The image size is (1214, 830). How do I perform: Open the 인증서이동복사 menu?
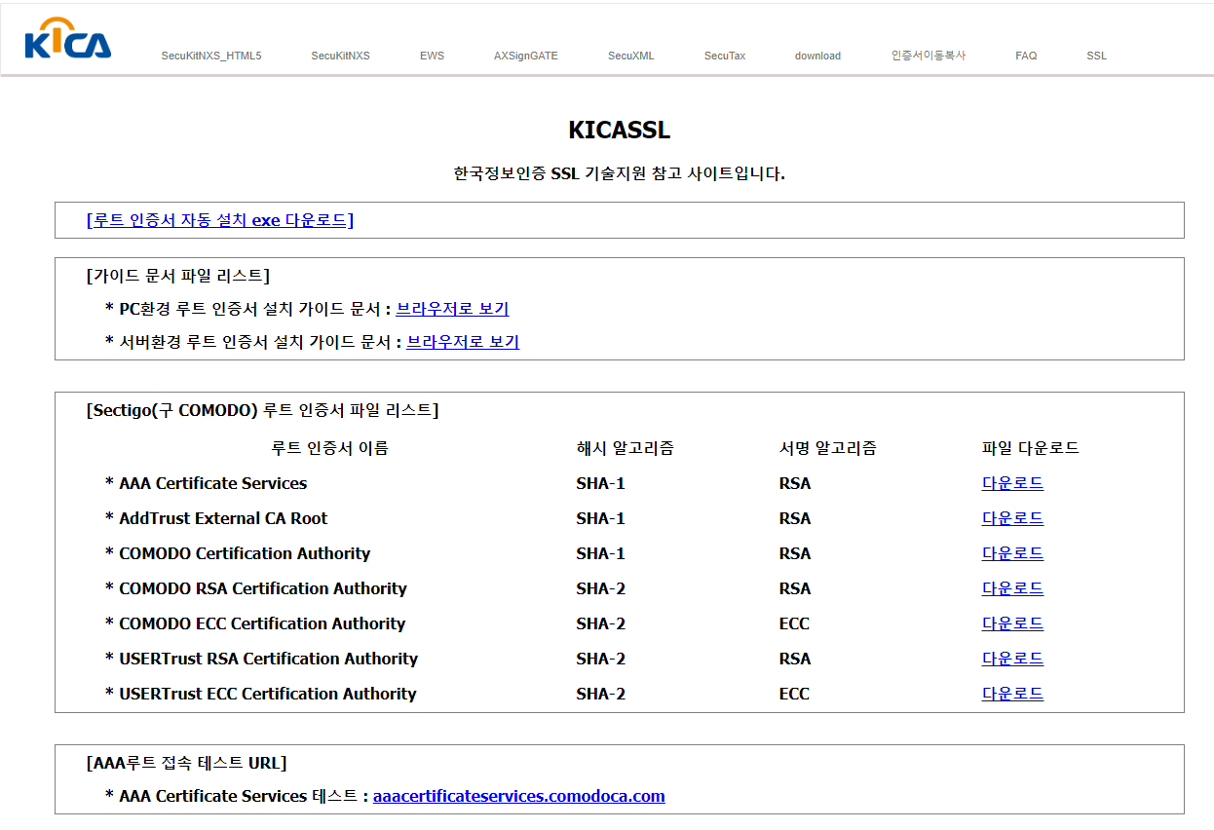pos(929,56)
